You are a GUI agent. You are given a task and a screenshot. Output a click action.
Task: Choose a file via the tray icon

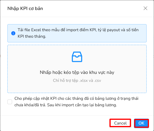point(77,57)
